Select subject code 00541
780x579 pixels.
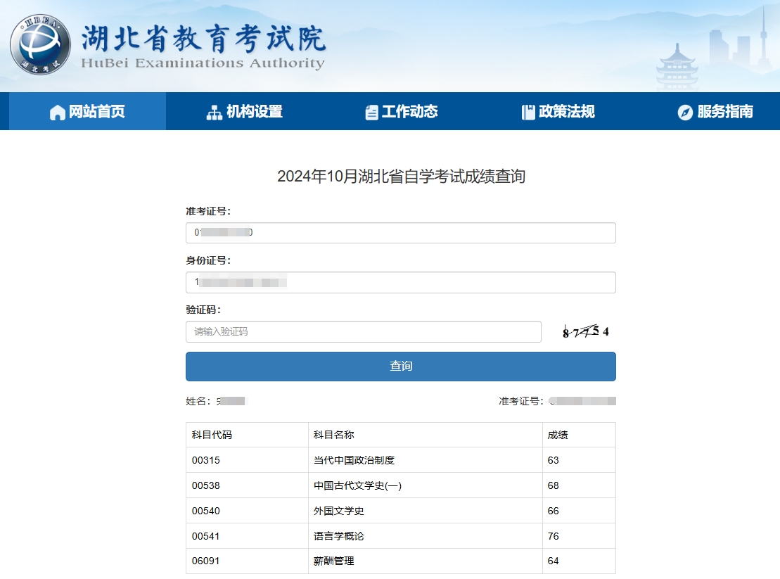(206, 536)
